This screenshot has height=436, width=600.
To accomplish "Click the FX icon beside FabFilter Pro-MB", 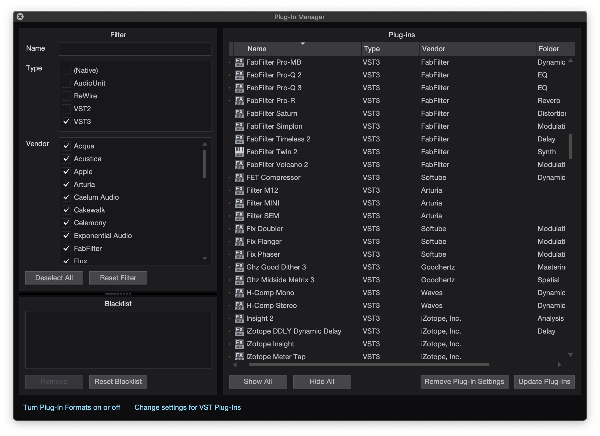I will tap(239, 62).
